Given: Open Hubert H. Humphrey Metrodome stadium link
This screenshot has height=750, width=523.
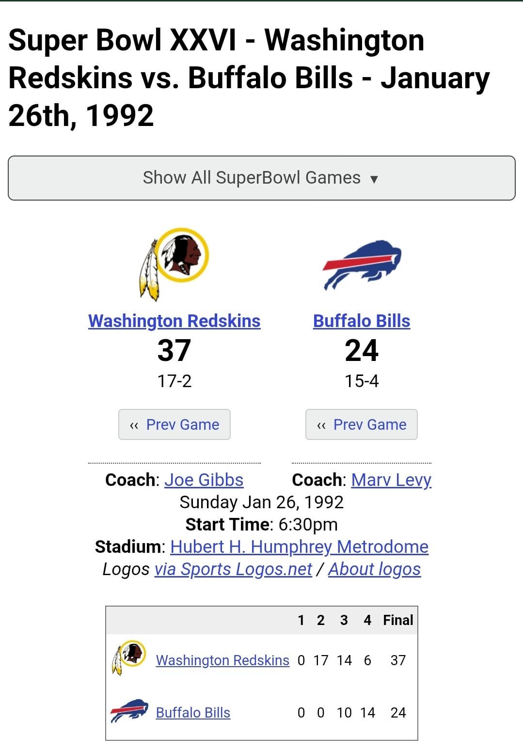Looking at the screenshot, I should [x=299, y=547].
